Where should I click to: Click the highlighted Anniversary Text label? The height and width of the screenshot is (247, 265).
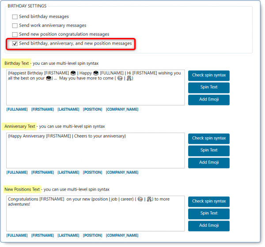pyautogui.click(x=19, y=127)
